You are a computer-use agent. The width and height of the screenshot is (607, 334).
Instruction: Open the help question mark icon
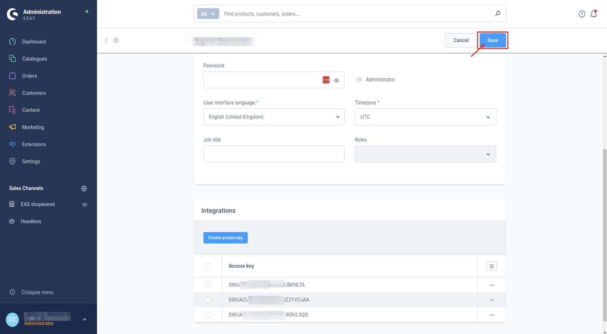582,14
